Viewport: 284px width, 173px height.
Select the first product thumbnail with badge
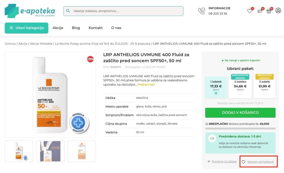pos(19,151)
